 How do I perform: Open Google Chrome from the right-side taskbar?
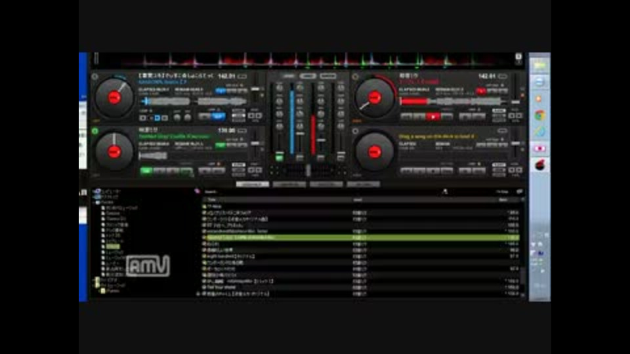tap(539, 115)
